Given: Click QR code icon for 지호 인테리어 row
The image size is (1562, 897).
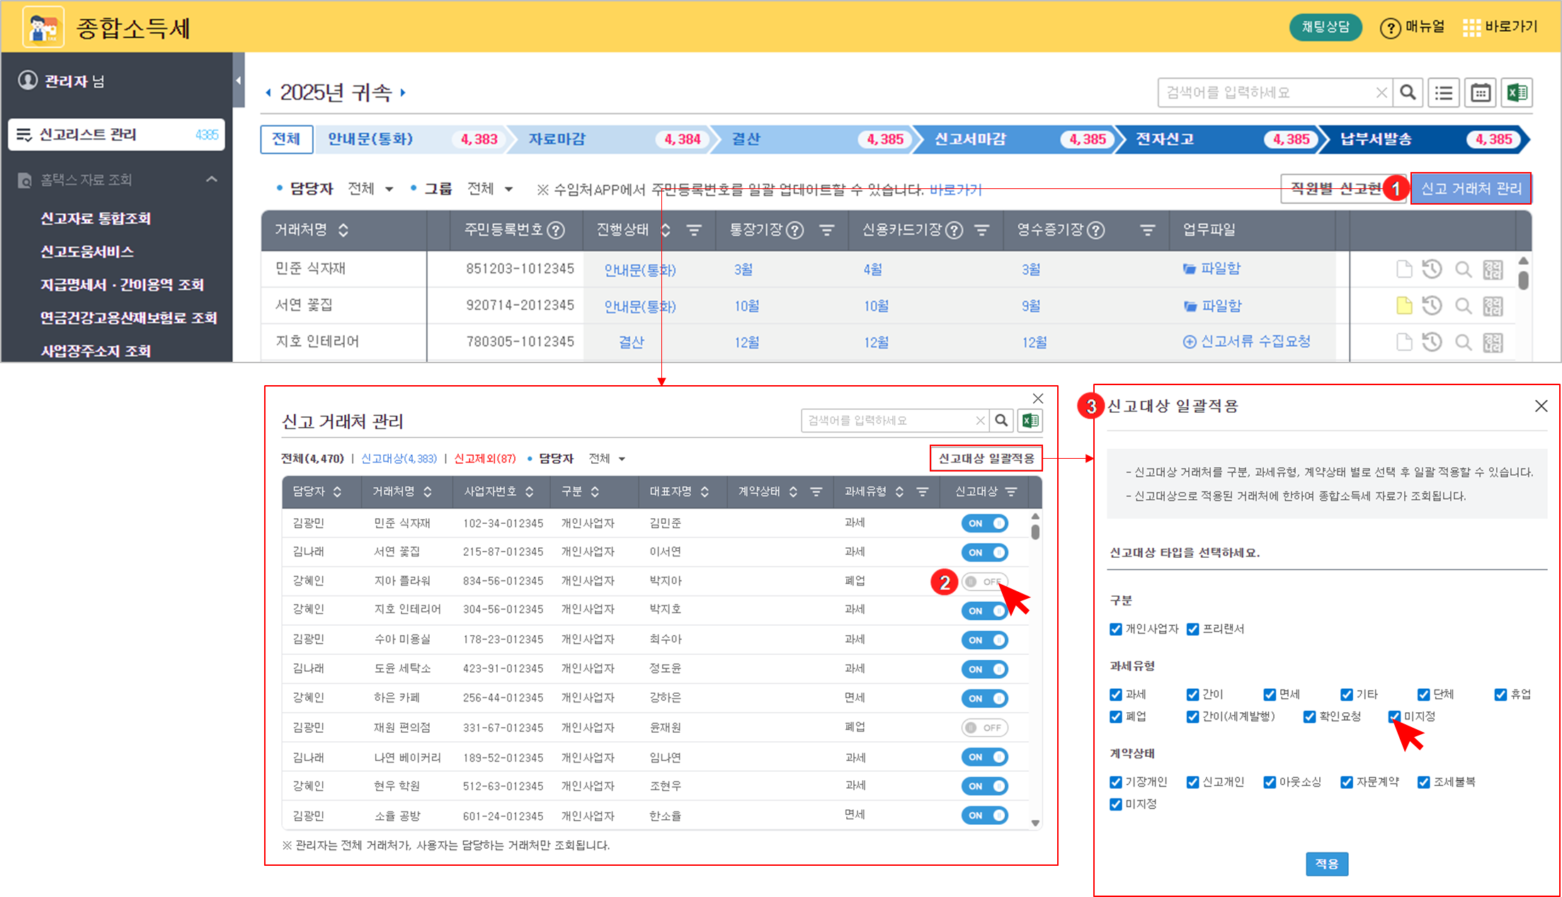Looking at the screenshot, I should click(1493, 343).
